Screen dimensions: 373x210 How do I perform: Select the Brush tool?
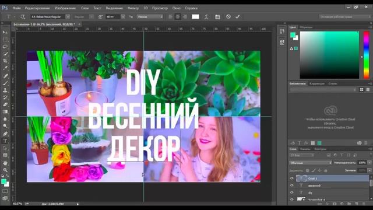[5, 83]
